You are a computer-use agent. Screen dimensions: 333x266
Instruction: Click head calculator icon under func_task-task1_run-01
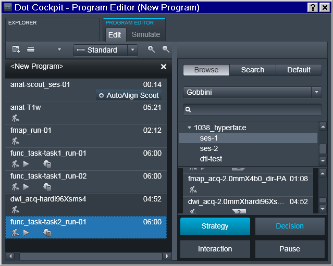click(47, 164)
